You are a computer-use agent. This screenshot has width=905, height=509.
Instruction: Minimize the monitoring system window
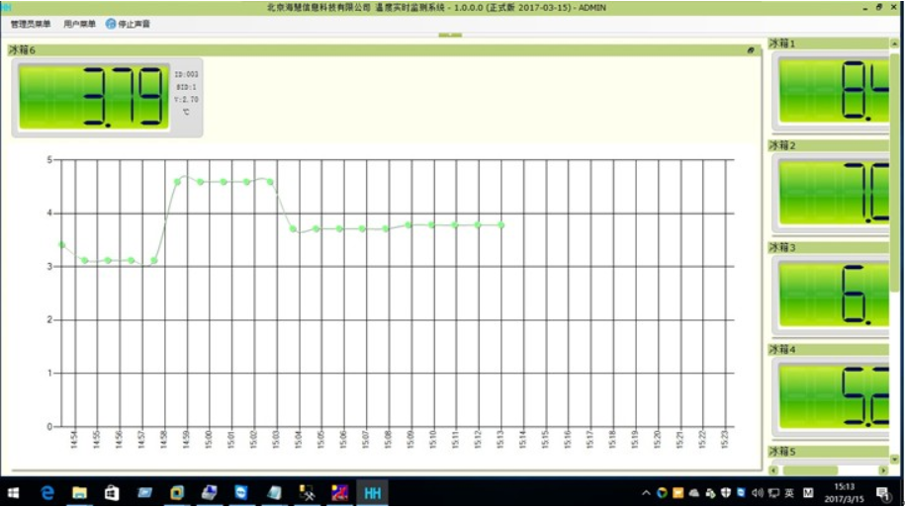coord(864,8)
